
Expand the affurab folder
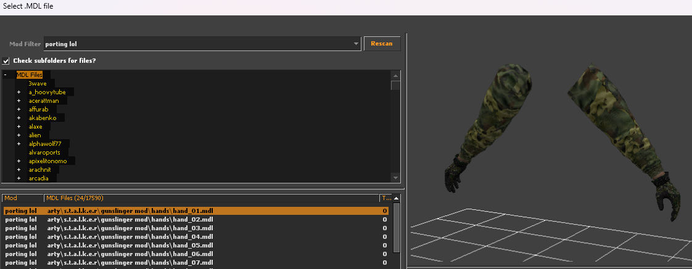click(19, 109)
